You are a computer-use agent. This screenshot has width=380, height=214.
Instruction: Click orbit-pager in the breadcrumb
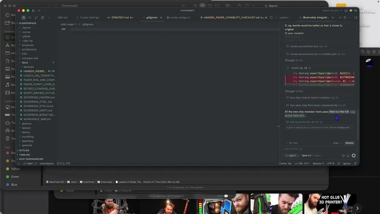pyautogui.click(x=67, y=24)
